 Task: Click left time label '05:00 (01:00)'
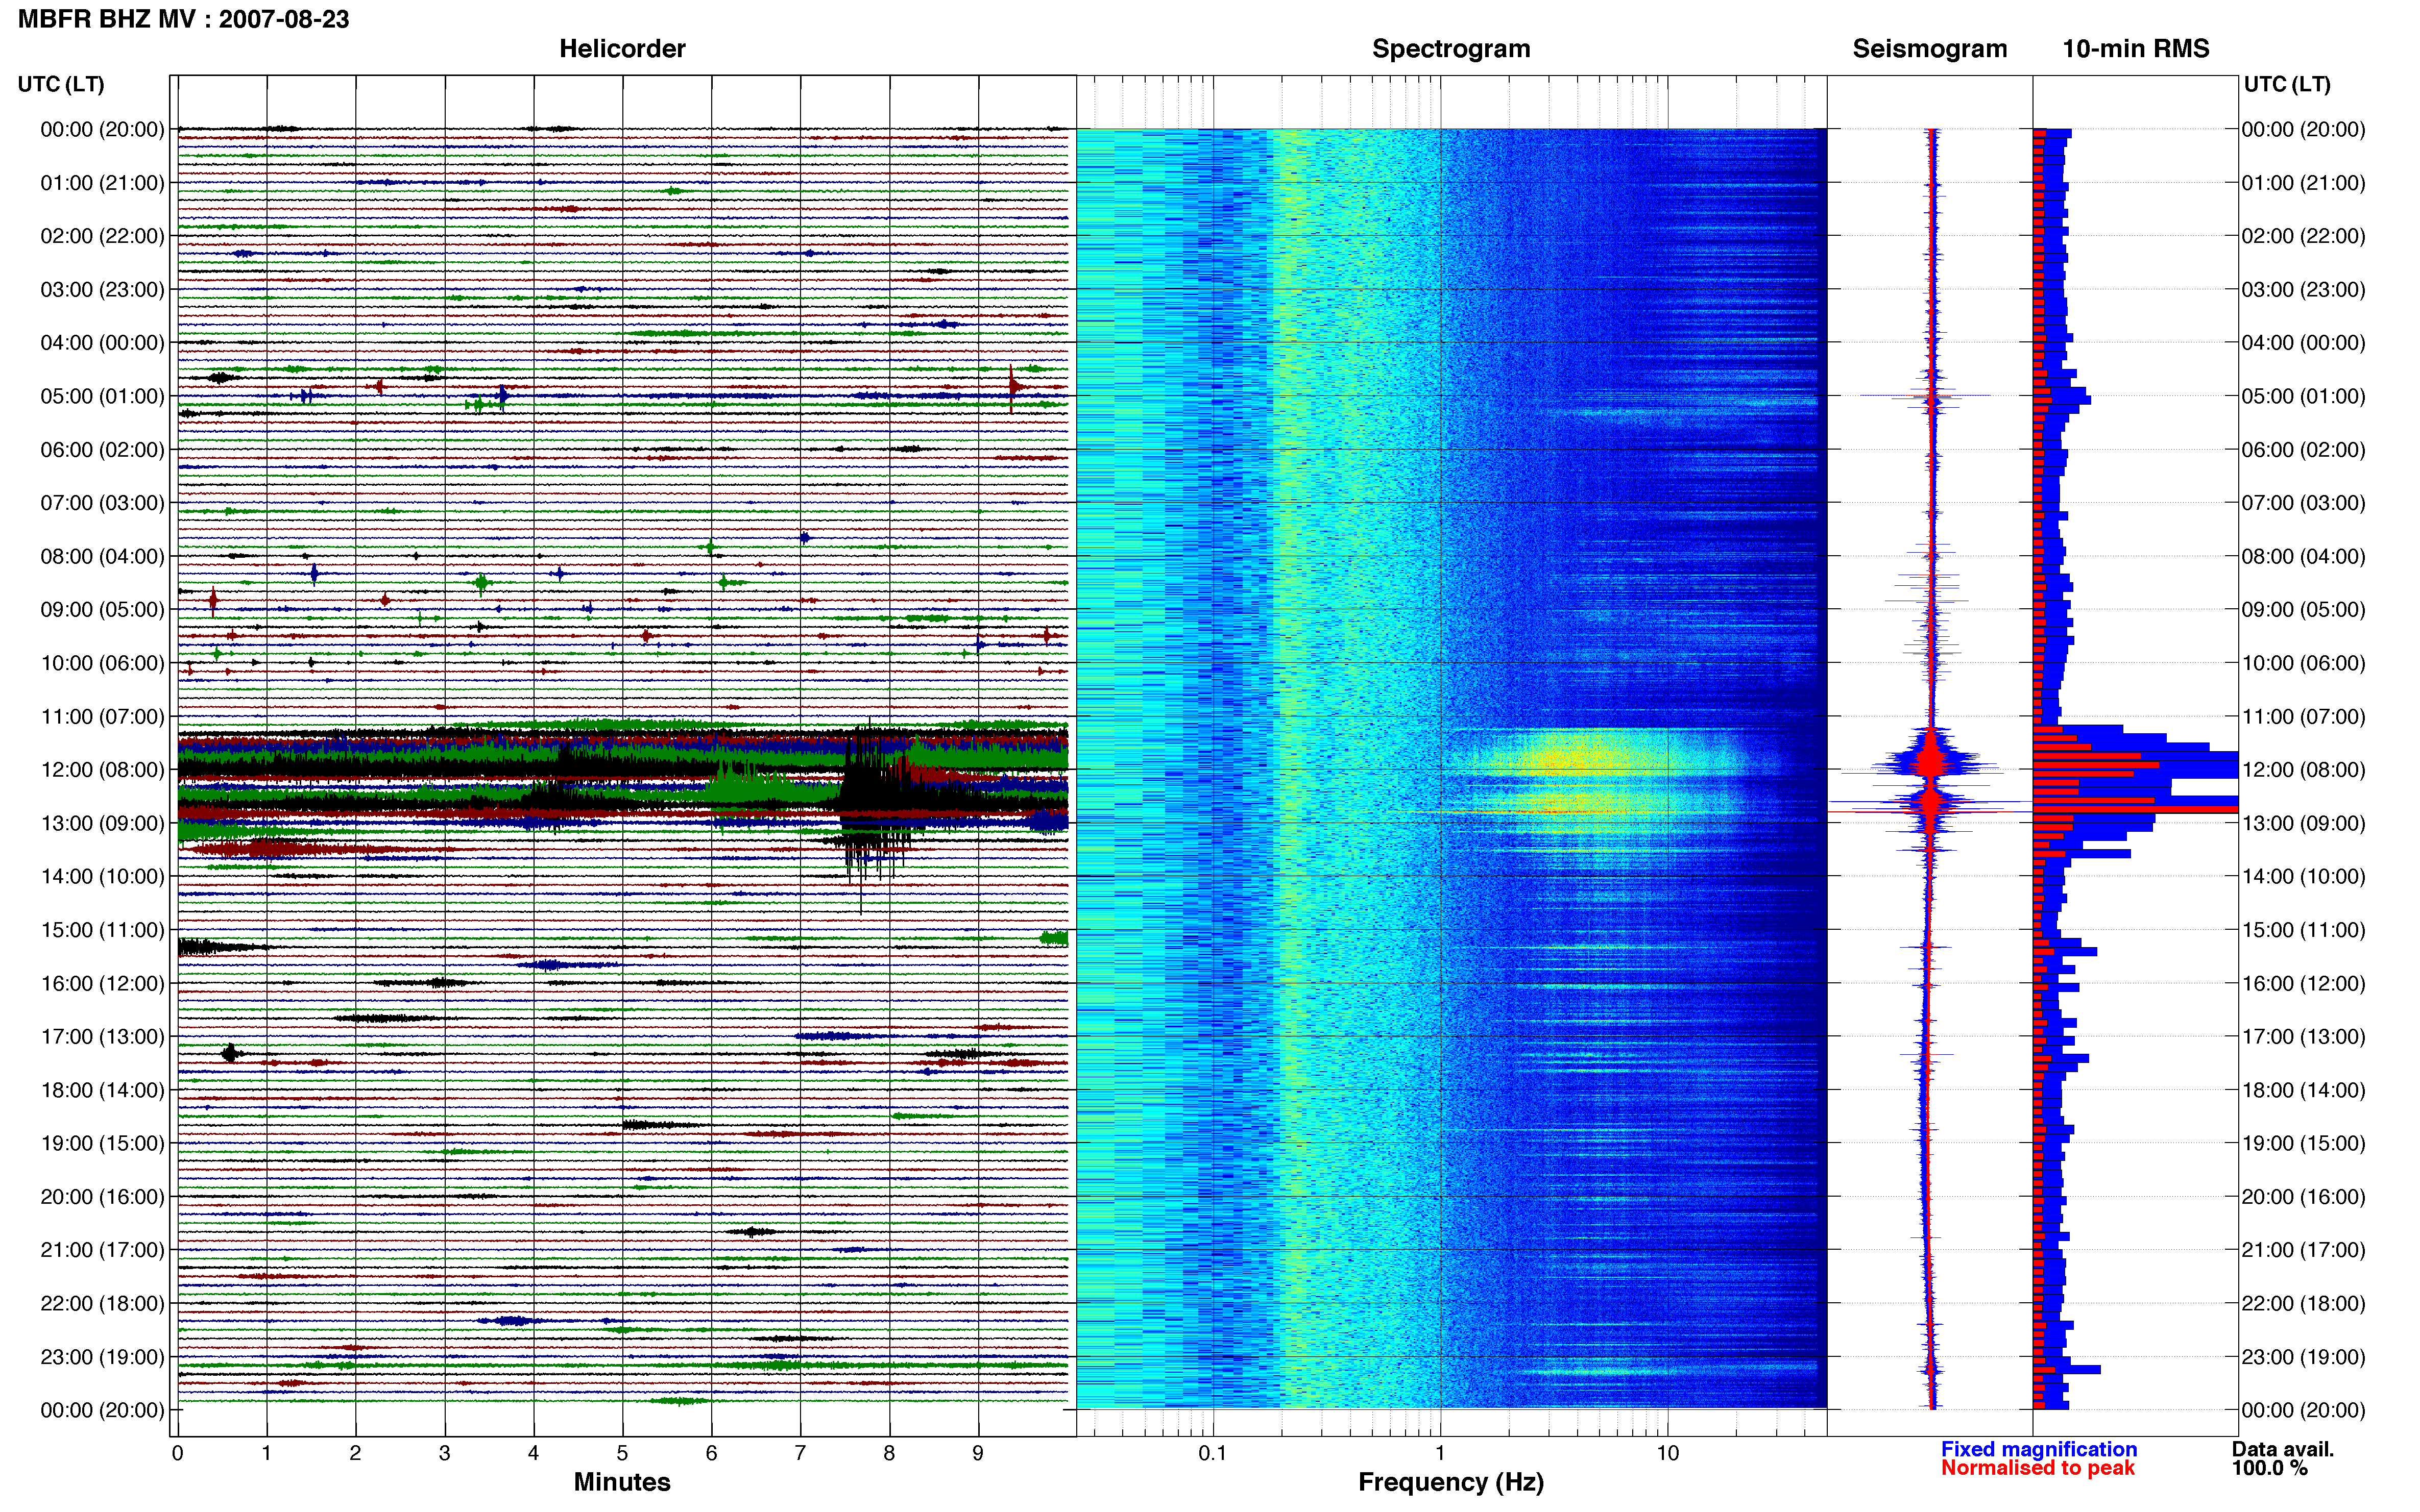point(102,396)
